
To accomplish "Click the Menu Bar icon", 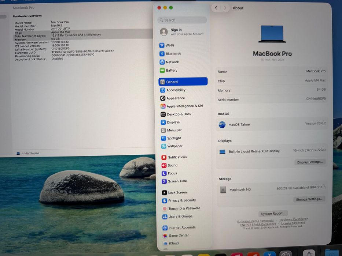I will point(163,130).
